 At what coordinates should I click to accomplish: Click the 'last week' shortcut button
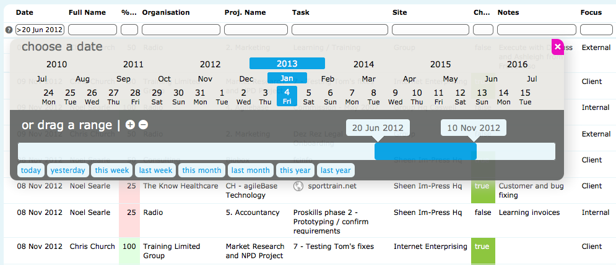[155, 170]
